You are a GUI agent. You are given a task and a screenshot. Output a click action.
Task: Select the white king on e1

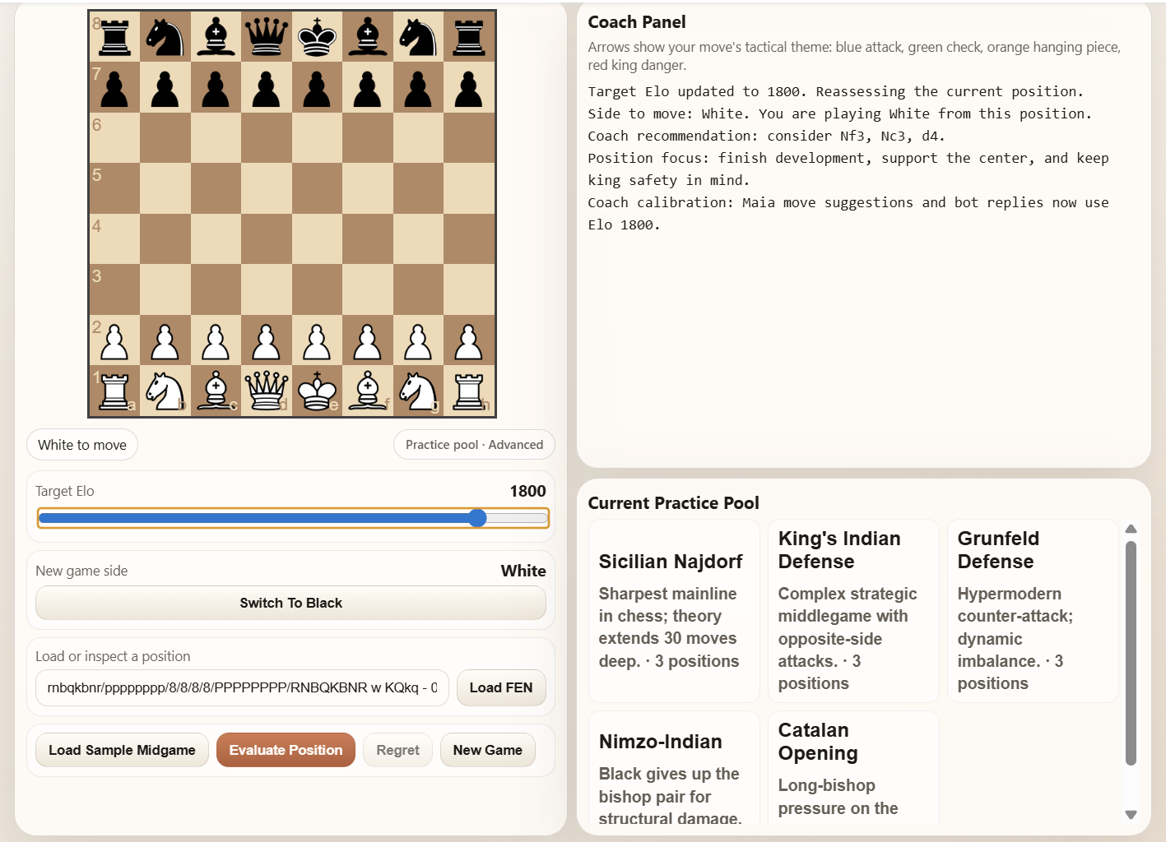317,391
